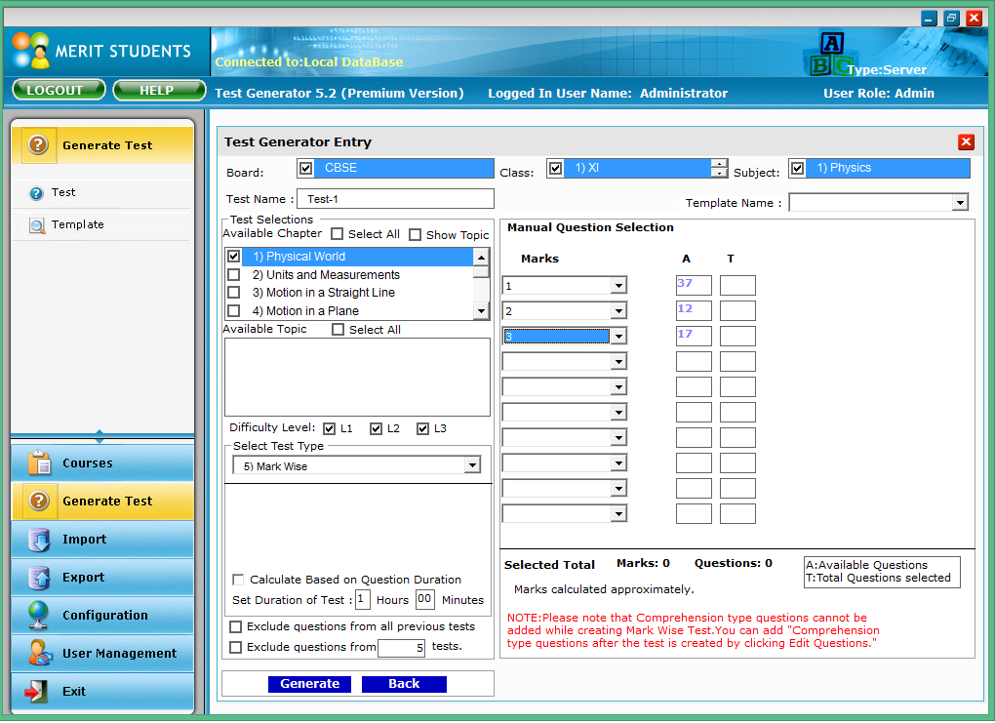The image size is (995, 723).
Task: Click the Exit door arrow icon
Action: [x=37, y=691]
